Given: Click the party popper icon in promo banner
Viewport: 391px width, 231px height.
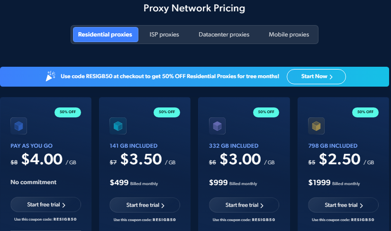Looking at the screenshot, I should [50, 76].
